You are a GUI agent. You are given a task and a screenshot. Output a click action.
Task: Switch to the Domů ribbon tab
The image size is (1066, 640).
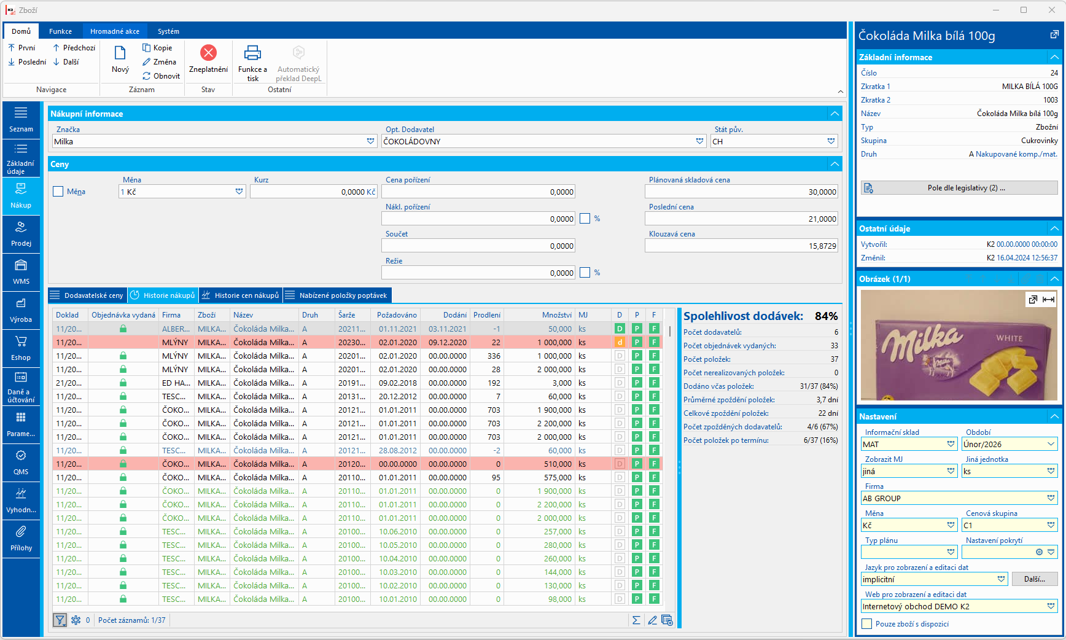click(x=21, y=31)
